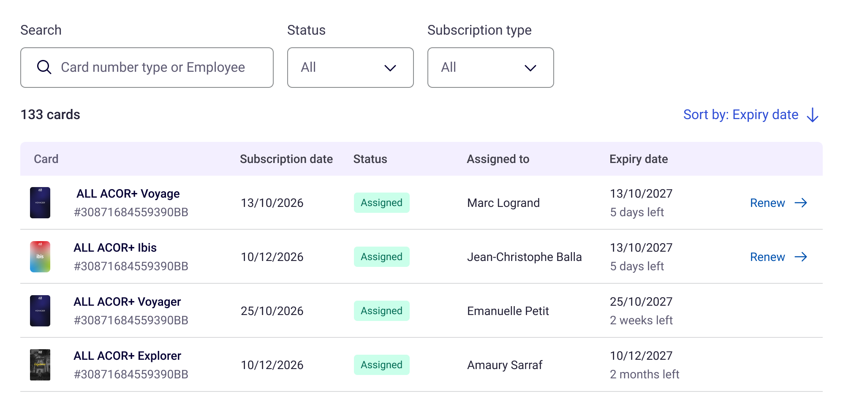The image size is (843, 402).
Task: Open the Subscription type dropdown
Action: [x=491, y=68]
